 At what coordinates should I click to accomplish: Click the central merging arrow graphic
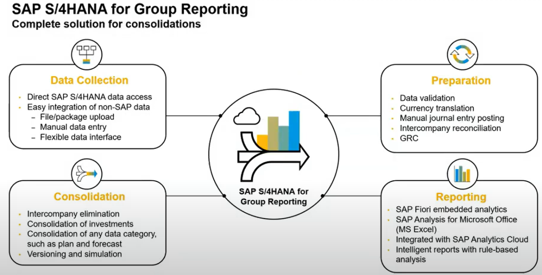pos(274,156)
